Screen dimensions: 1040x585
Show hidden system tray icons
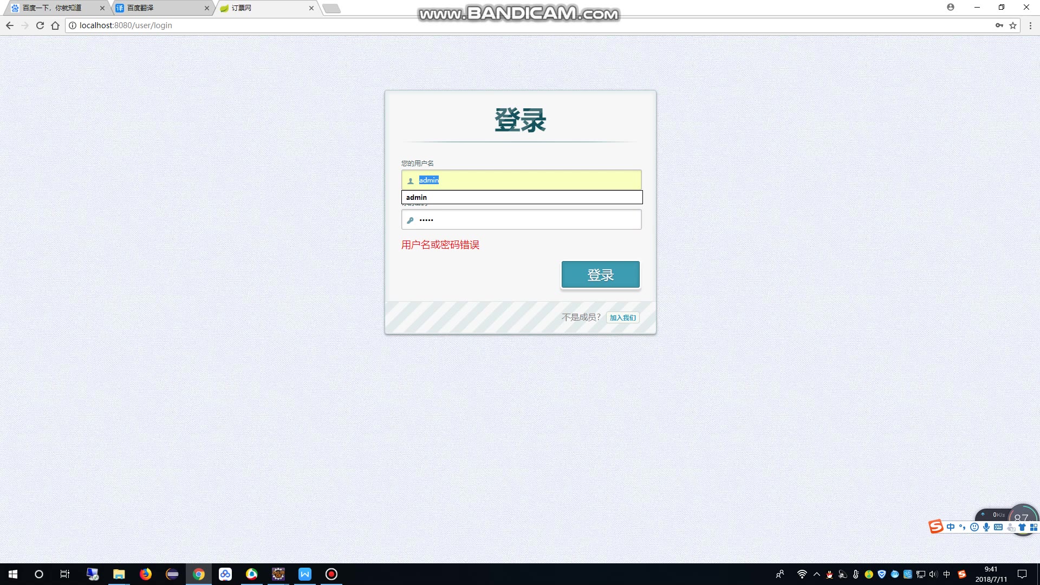coord(817,574)
